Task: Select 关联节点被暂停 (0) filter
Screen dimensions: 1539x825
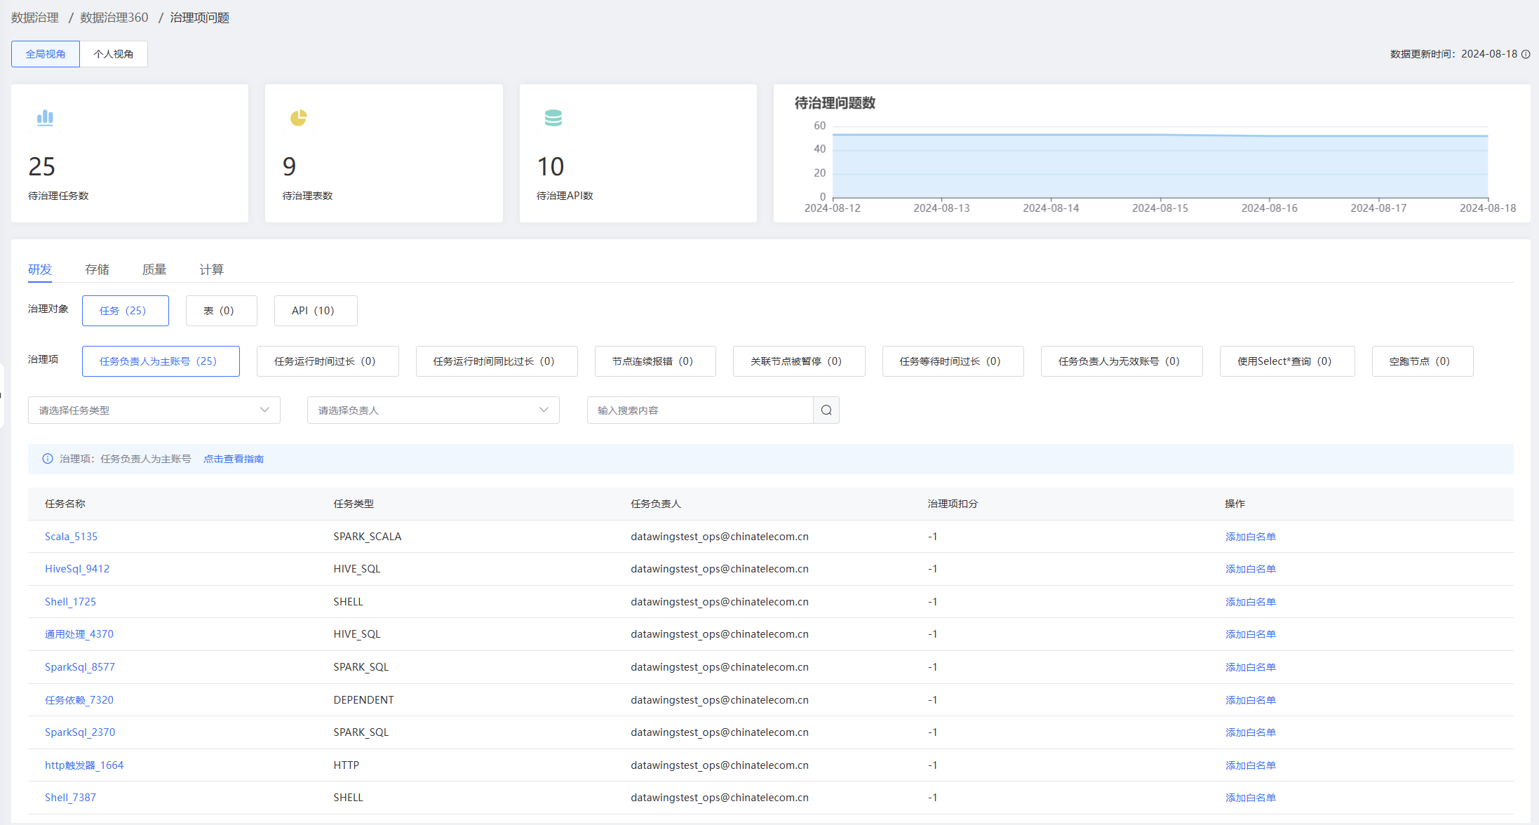Action: pyautogui.click(x=799, y=361)
